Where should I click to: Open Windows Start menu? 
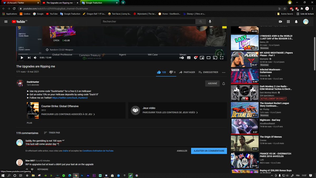[3, 175]
